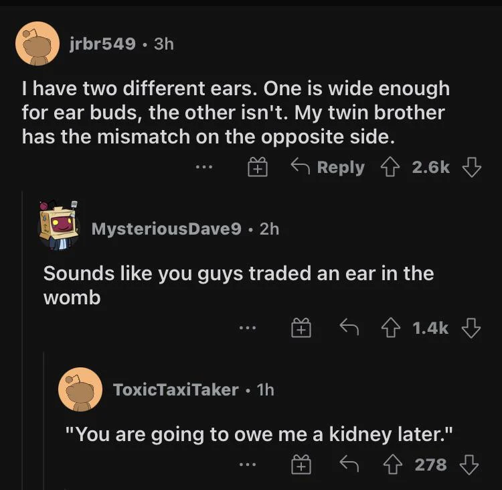This screenshot has width=502, height=490.
Task: Open ToxicTaxiTaker's user profile
Action: (176, 389)
